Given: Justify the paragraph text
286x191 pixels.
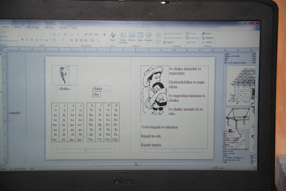Looking at the screenshot, I should click(x=86, y=40).
